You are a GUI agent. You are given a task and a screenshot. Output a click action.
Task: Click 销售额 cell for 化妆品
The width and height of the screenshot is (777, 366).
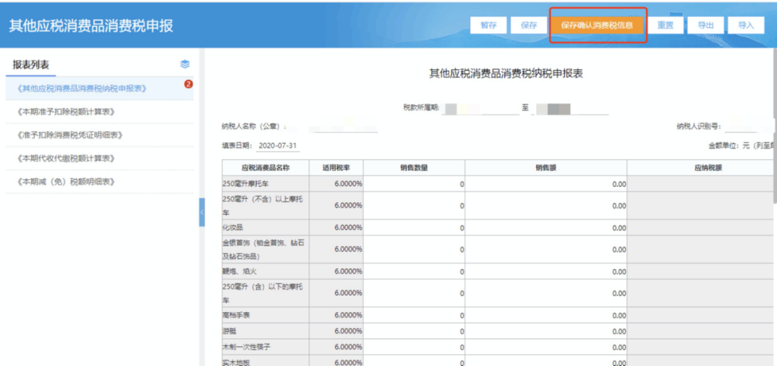pyautogui.click(x=545, y=228)
